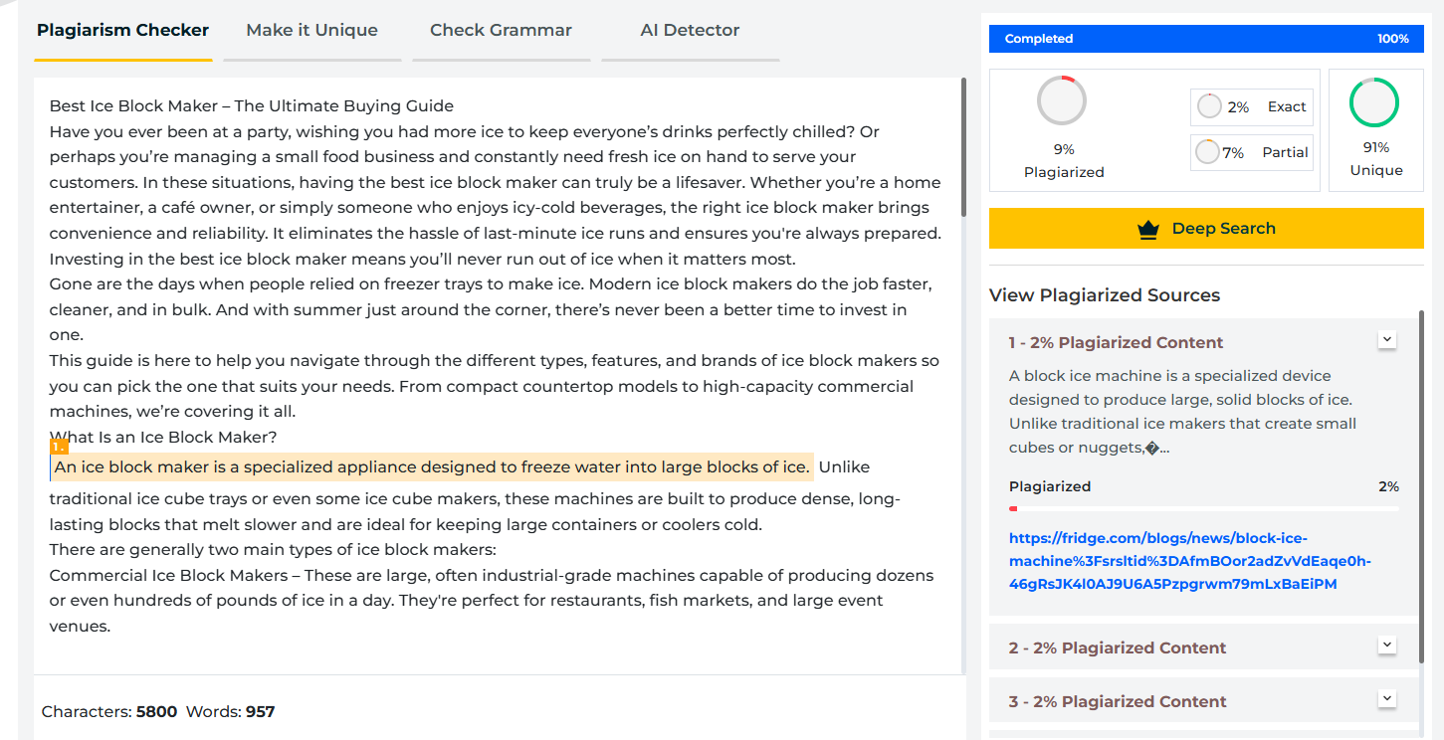The height and width of the screenshot is (740, 1444).
Task: Click the Deep Search button
Action: click(1206, 229)
